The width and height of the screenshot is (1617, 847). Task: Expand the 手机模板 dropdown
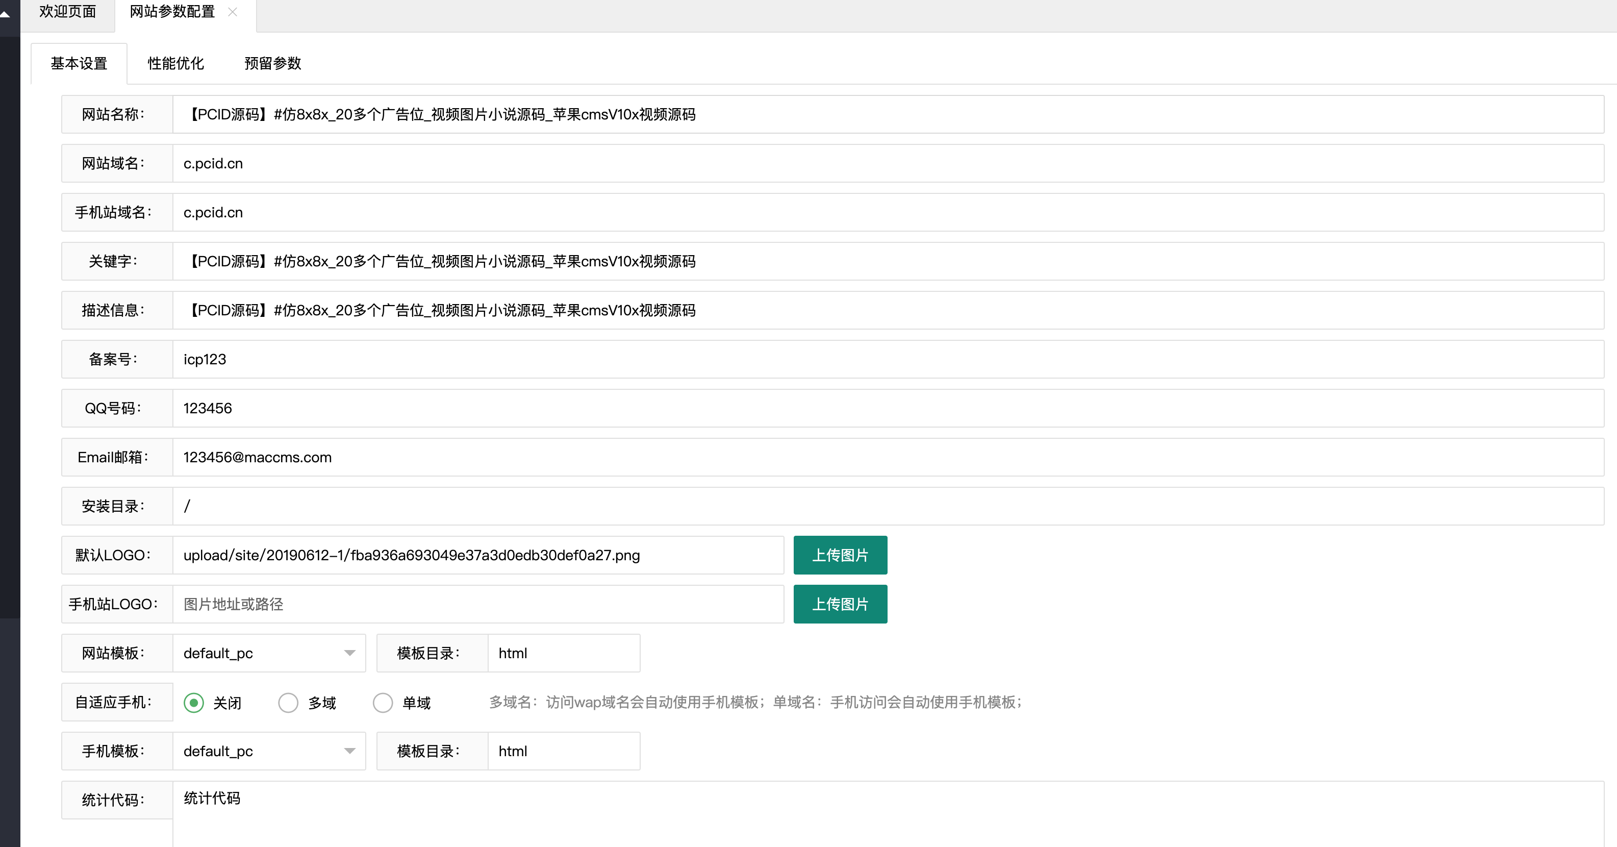click(269, 751)
